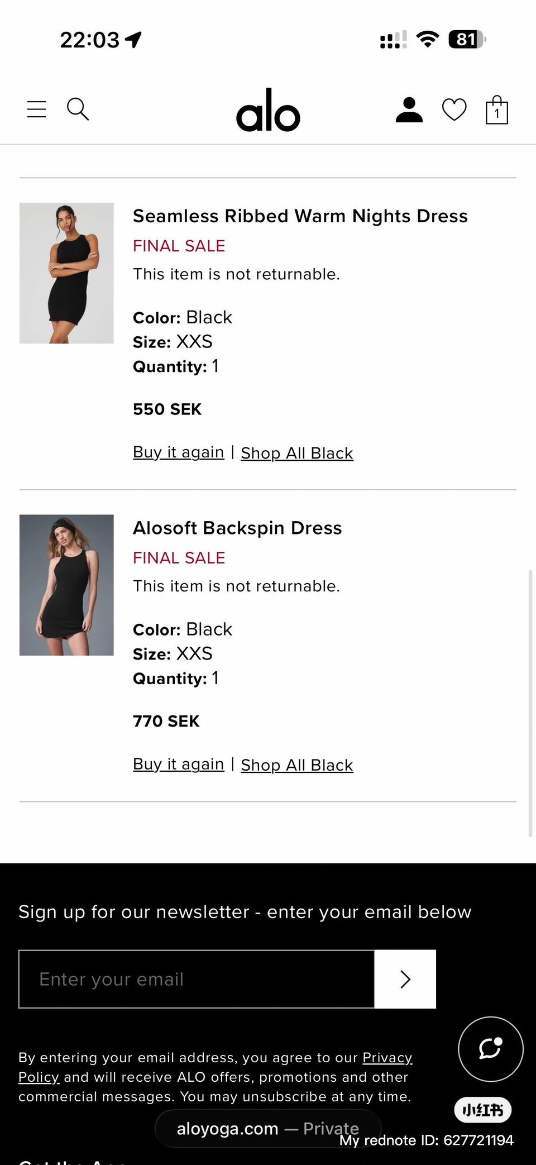Open the Privacy Policy link

[387, 1058]
